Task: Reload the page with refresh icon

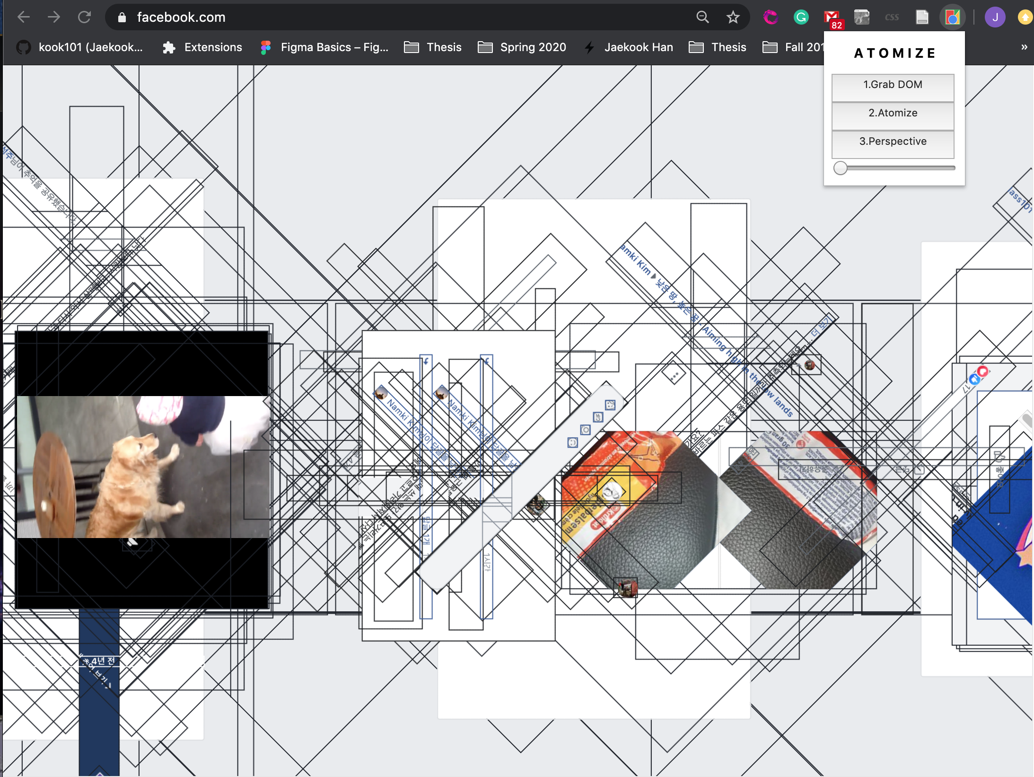Action: pos(85,17)
